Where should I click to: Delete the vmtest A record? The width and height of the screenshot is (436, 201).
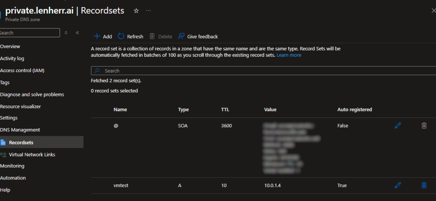click(x=424, y=185)
